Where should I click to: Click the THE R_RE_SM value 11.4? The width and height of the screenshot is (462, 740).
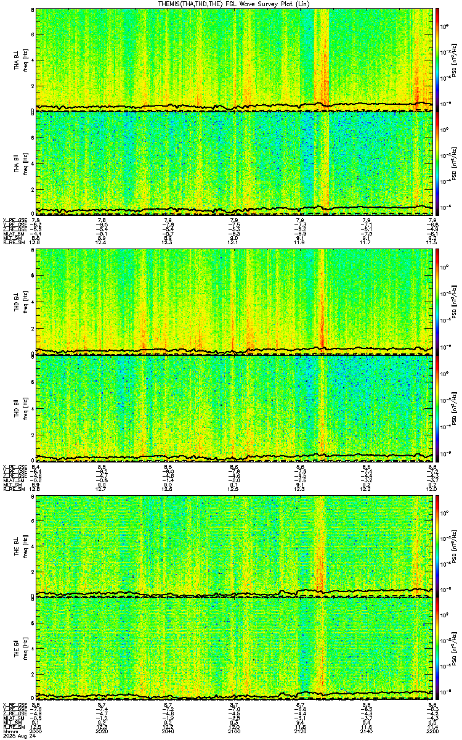click(x=432, y=728)
